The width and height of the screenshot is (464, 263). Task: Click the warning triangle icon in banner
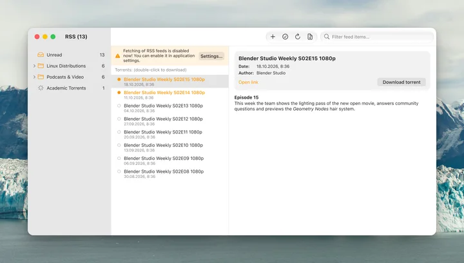[x=117, y=55]
